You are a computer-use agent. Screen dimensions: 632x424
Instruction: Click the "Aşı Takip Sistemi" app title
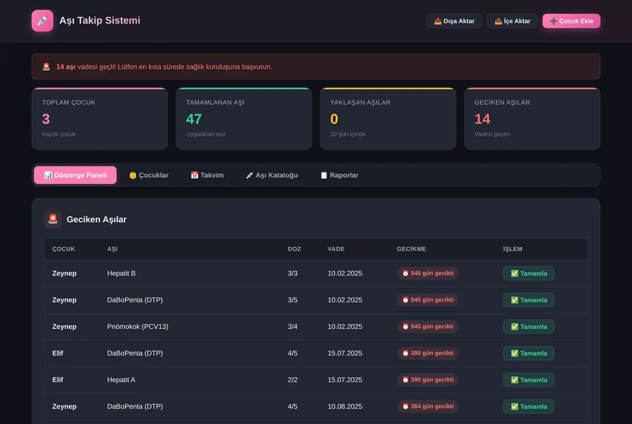coord(100,21)
